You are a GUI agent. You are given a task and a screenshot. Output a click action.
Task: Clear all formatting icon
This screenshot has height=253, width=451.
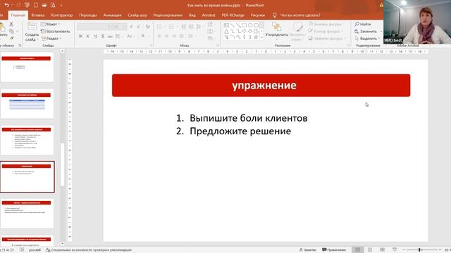[147, 27]
